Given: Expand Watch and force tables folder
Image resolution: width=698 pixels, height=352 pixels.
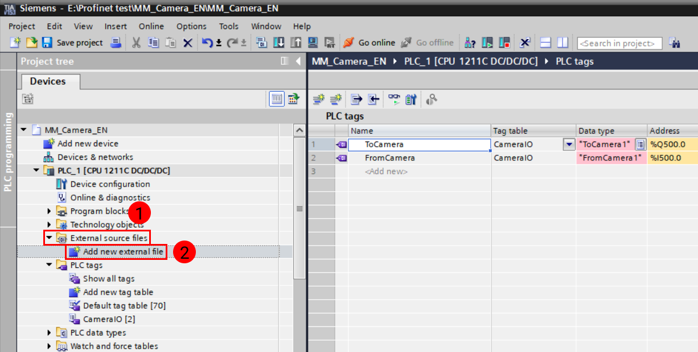Looking at the screenshot, I should (x=49, y=346).
